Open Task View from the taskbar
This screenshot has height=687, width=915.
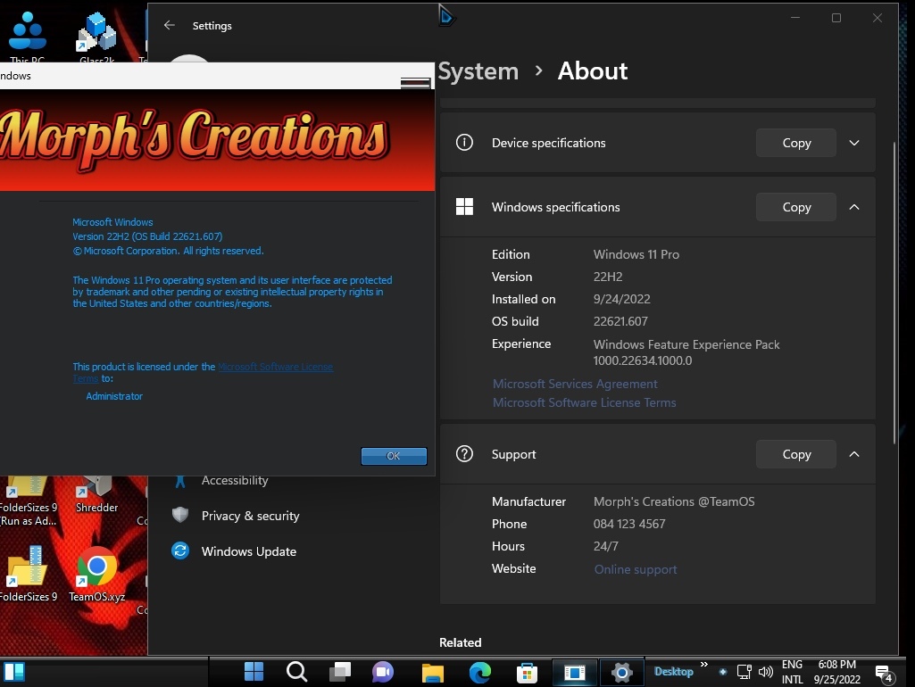340,672
